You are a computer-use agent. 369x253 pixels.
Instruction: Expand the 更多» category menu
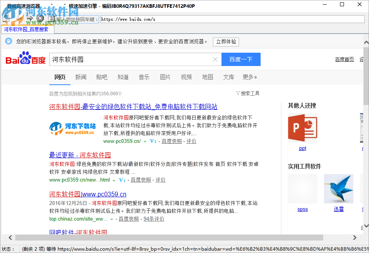coord(250,77)
